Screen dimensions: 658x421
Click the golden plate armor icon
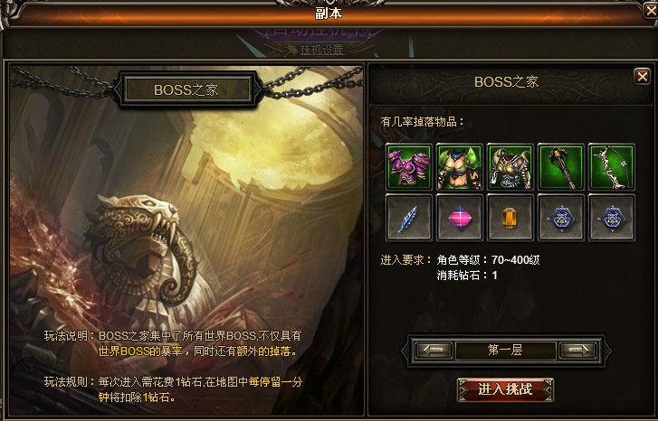(510, 167)
